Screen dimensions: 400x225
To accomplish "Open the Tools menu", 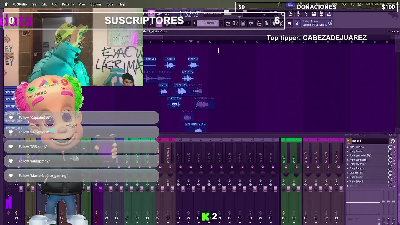I will click(110, 4).
